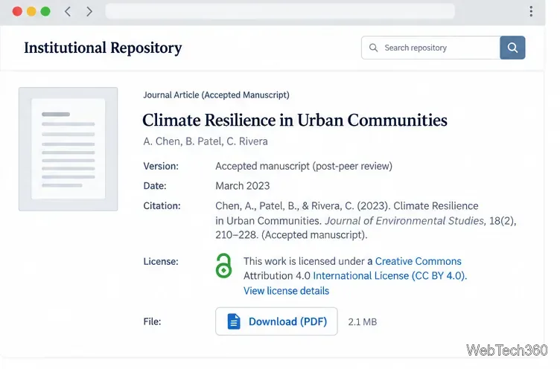560x369 pixels.
Task: Click the date value March 2023
Action: [243, 186]
